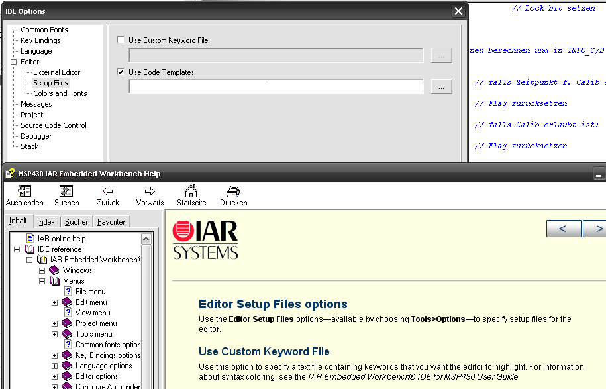Expand the Windows tree node

click(x=42, y=270)
